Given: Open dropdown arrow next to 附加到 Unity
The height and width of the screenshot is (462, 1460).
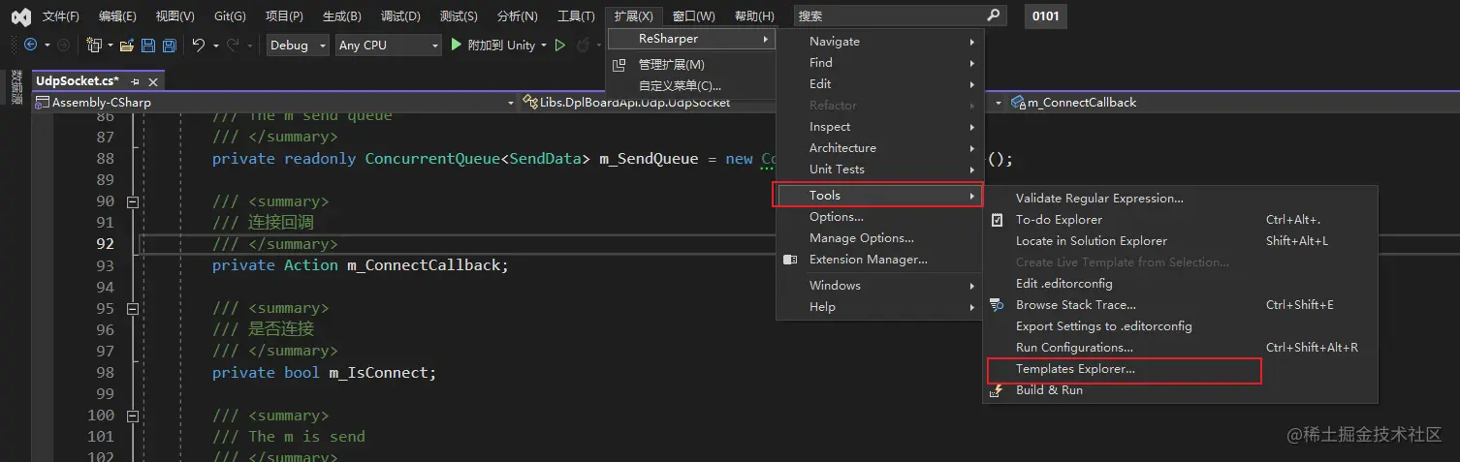Looking at the screenshot, I should (x=544, y=45).
